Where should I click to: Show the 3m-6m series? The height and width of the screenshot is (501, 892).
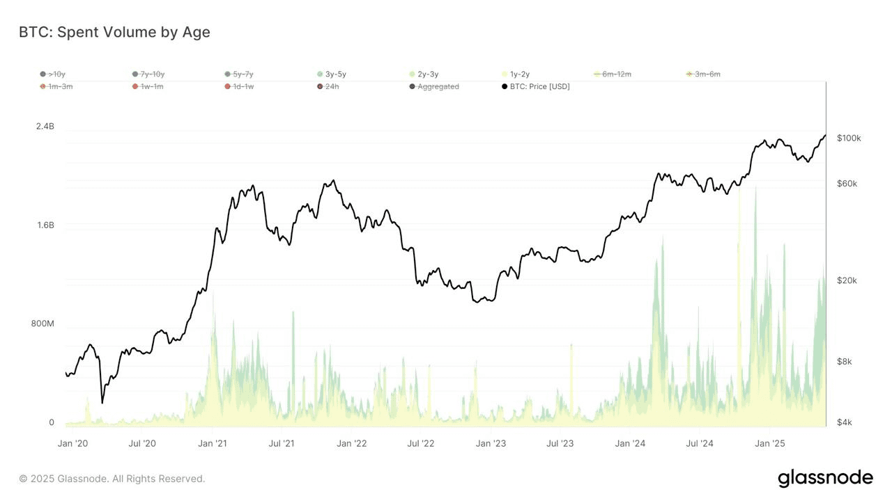click(x=703, y=74)
